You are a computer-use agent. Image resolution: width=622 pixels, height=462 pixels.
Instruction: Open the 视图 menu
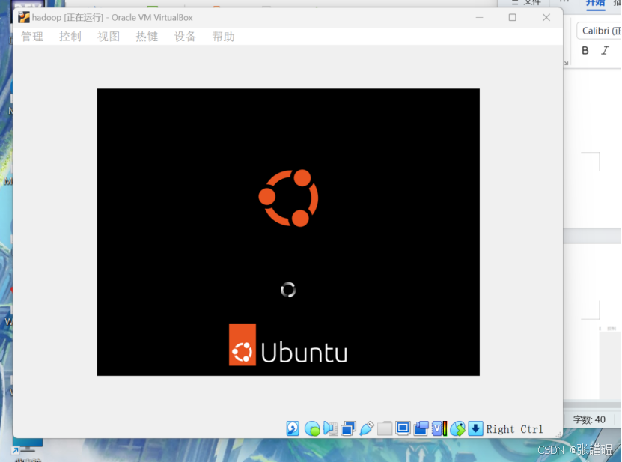click(109, 37)
